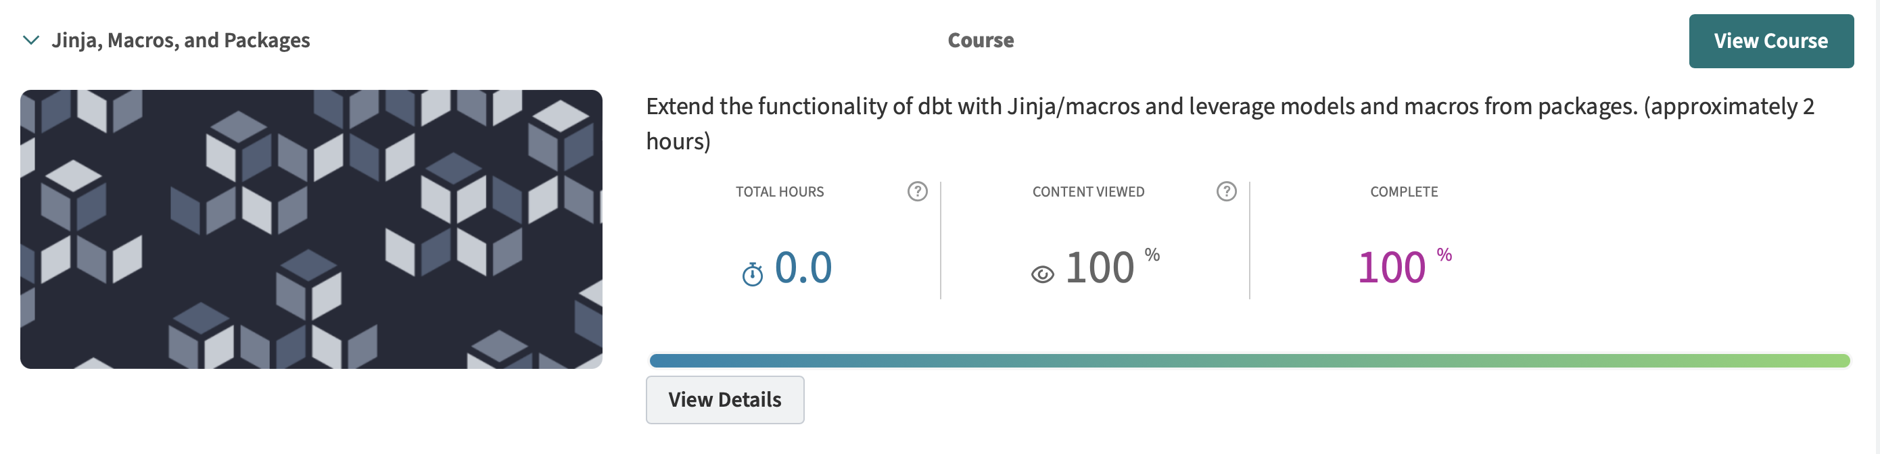The width and height of the screenshot is (1880, 454).
Task: Select the CONTENT VIEWED label
Action: [x=1087, y=192]
